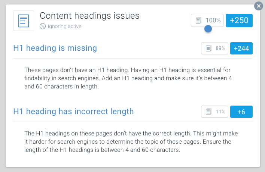Click the 11% pages affected badge
The image size is (265, 172).
tap(214, 112)
